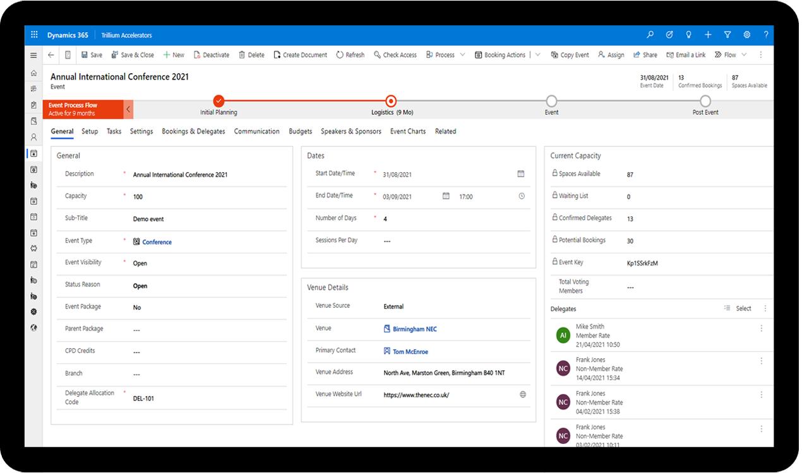Screen dimensions: 802x473
Task: Click the globe icon beside Venue Website Url
Action: (x=523, y=395)
